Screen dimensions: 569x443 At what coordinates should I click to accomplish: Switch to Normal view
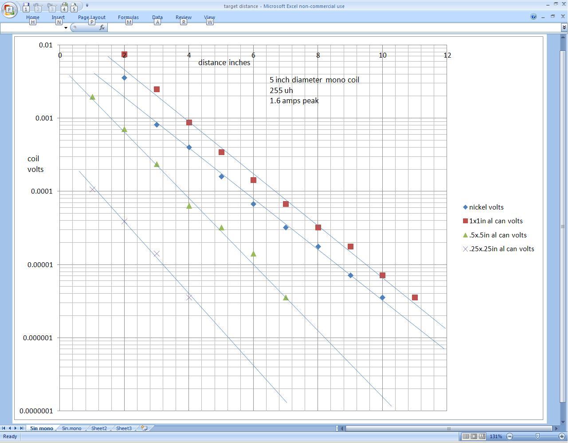466,436
